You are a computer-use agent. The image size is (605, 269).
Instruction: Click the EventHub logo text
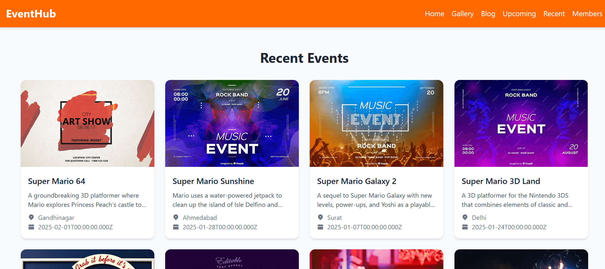point(31,14)
